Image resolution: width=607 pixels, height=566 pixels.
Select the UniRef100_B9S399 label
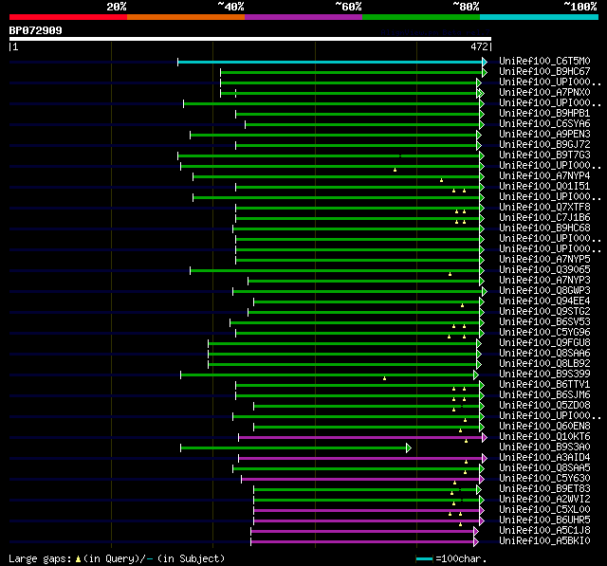coord(544,374)
